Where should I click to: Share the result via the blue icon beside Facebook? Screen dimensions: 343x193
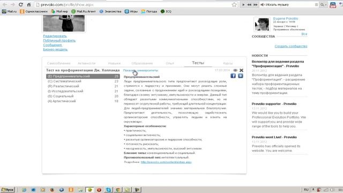(x=241, y=76)
